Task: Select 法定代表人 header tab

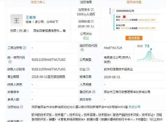Action: (x=38, y=2)
